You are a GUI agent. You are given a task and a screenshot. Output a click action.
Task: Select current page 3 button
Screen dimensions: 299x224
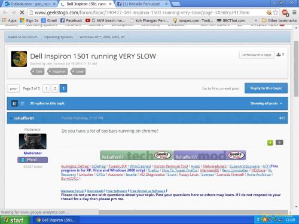63,88
